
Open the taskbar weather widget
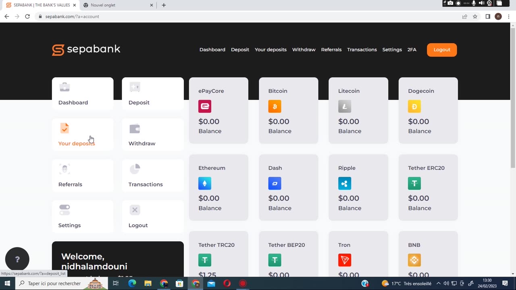point(406,283)
